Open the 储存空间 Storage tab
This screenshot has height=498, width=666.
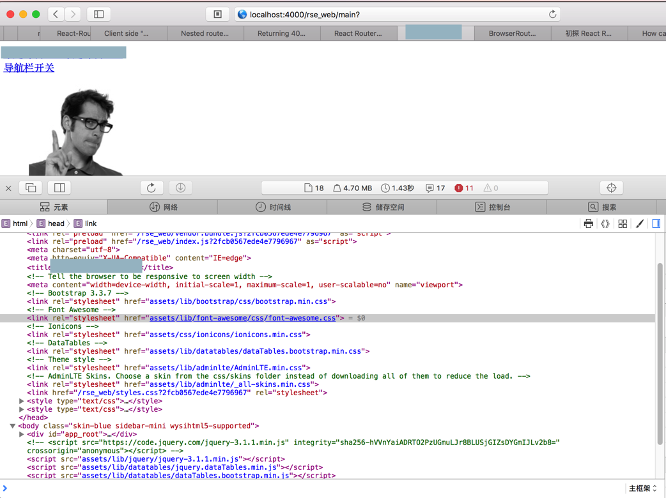tap(383, 207)
